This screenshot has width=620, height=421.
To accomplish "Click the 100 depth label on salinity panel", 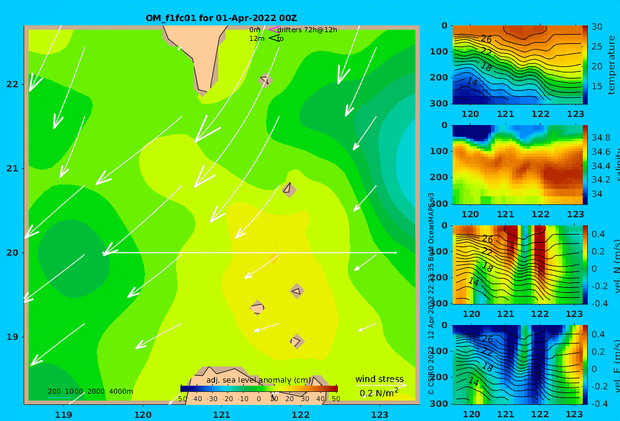I will pos(439,151).
